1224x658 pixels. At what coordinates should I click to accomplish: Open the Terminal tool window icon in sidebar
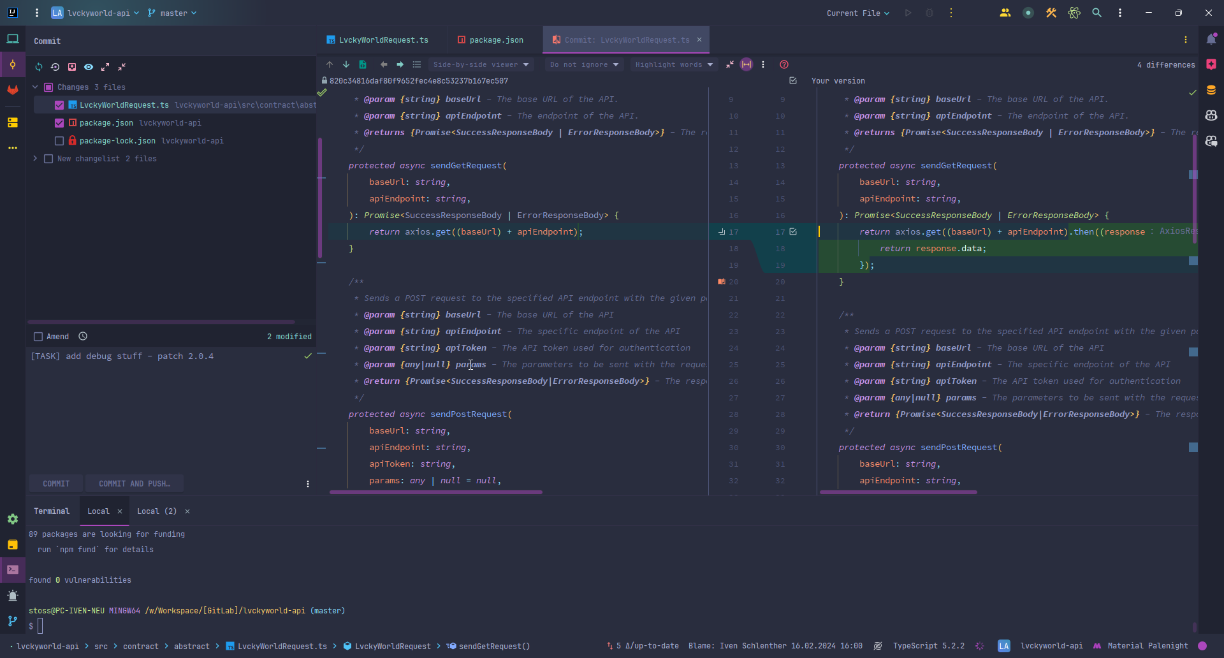coord(13,569)
